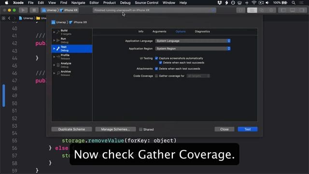
Task: Open Application Language dropdown
Action: [193, 41]
